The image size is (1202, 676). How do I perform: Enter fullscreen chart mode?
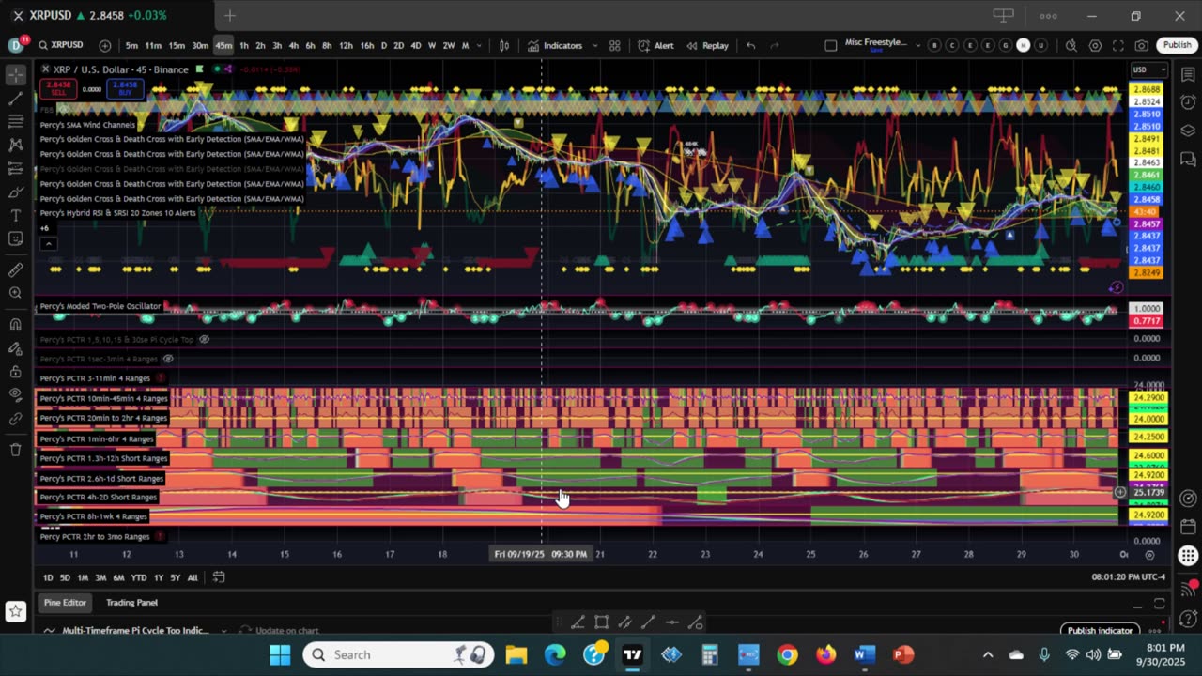[1117, 45]
